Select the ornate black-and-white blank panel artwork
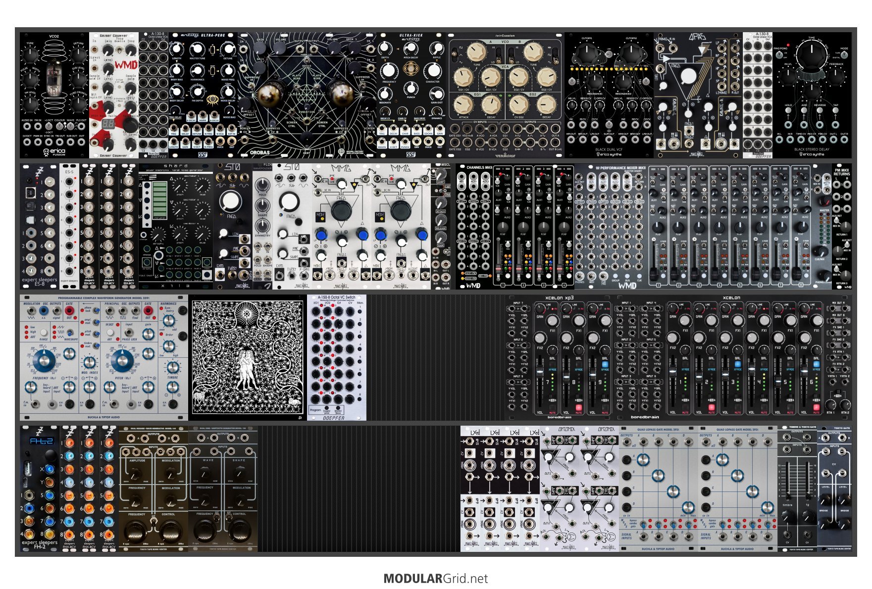Image resolution: width=872 pixels, height=589 pixels. 248,358
